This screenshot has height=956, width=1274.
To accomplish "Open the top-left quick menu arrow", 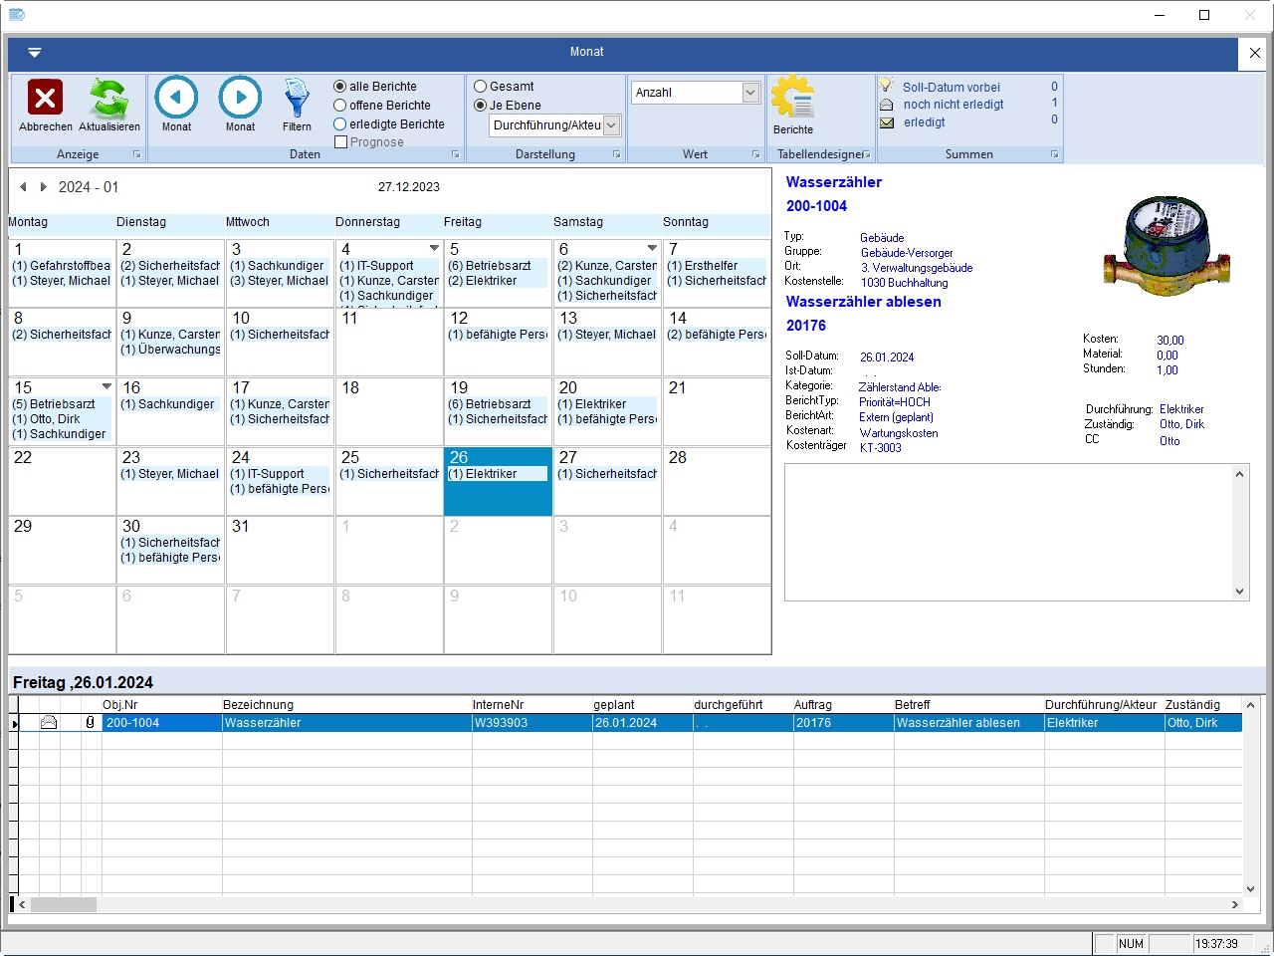I will click(34, 53).
